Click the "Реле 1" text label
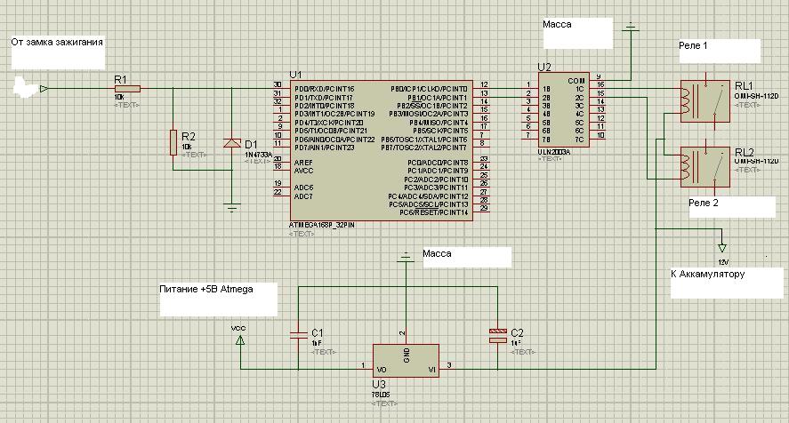 692,44
